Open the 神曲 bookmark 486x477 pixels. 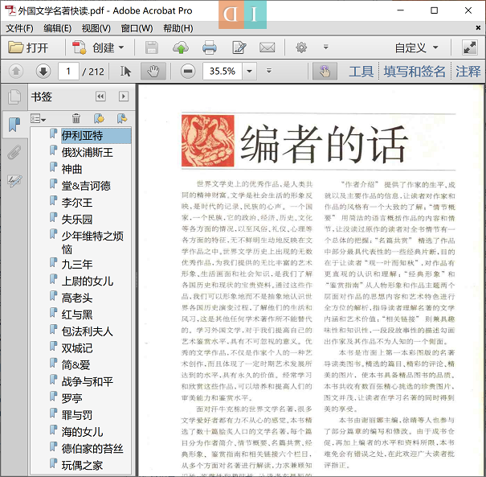point(71,169)
